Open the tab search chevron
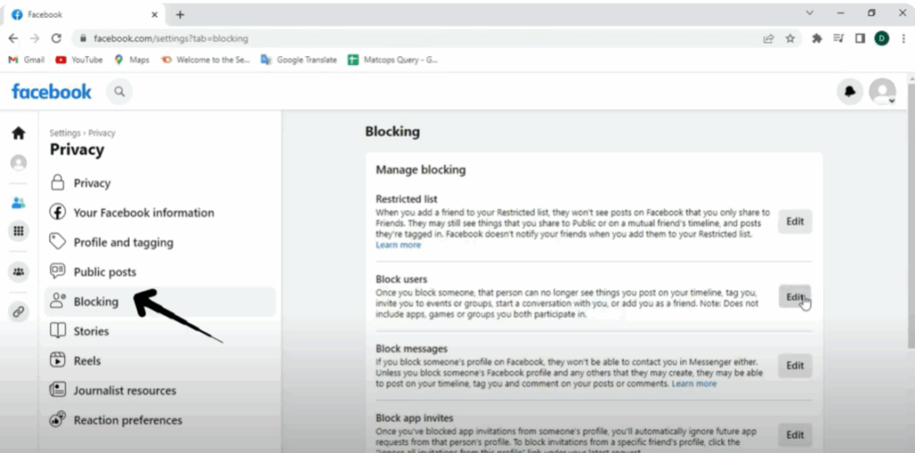The image size is (915, 453). 810,13
